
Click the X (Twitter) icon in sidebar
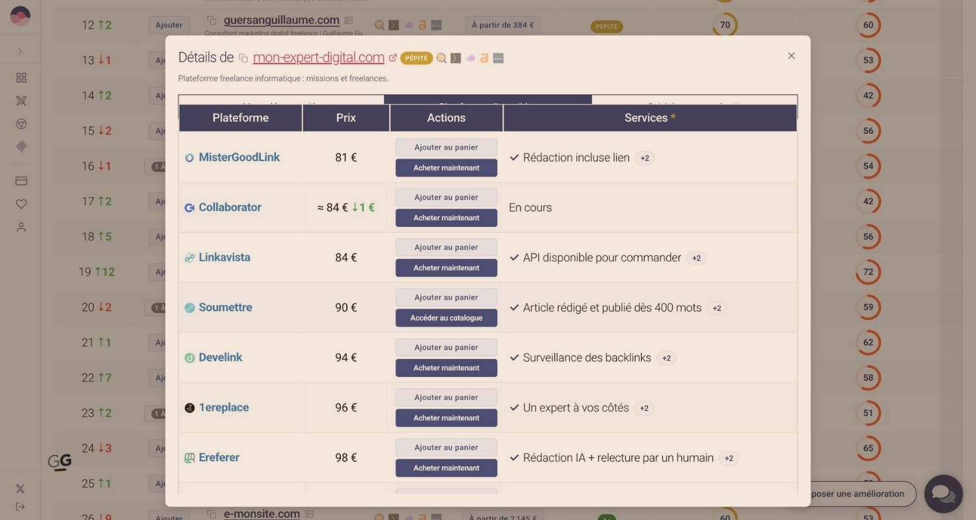tap(20, 489)
